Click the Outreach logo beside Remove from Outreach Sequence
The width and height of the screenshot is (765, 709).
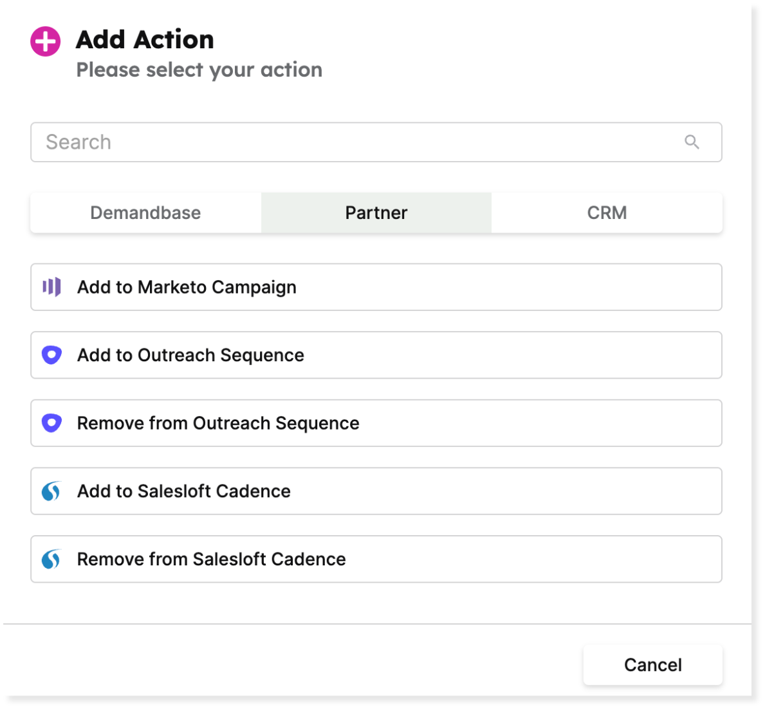point(51,423)
